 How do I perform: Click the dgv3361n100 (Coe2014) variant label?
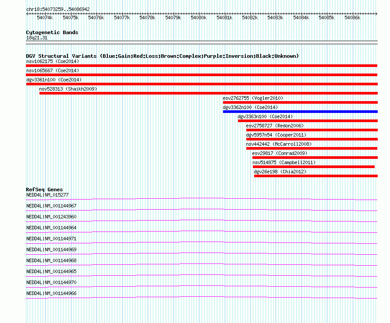[x=54, y=80]
